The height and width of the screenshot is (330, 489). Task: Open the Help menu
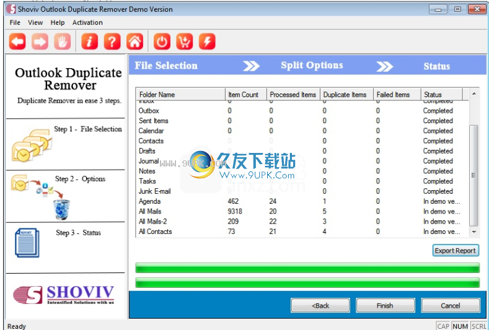(58, 22)
